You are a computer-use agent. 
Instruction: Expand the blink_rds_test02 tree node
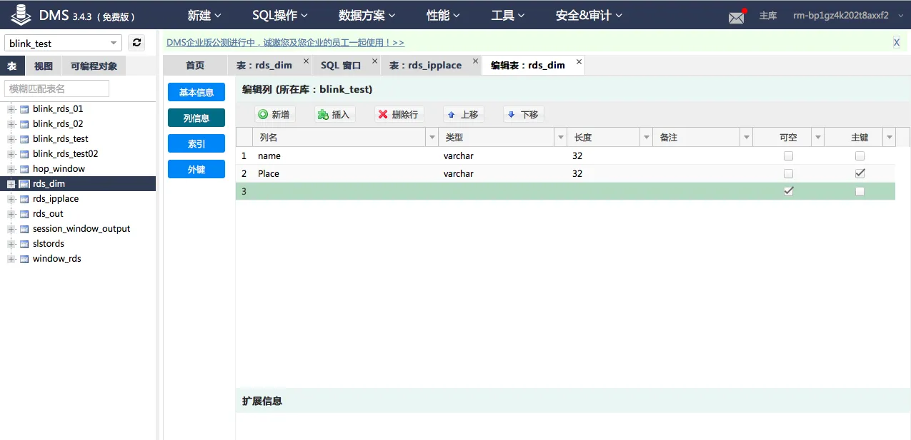point(11,154)
